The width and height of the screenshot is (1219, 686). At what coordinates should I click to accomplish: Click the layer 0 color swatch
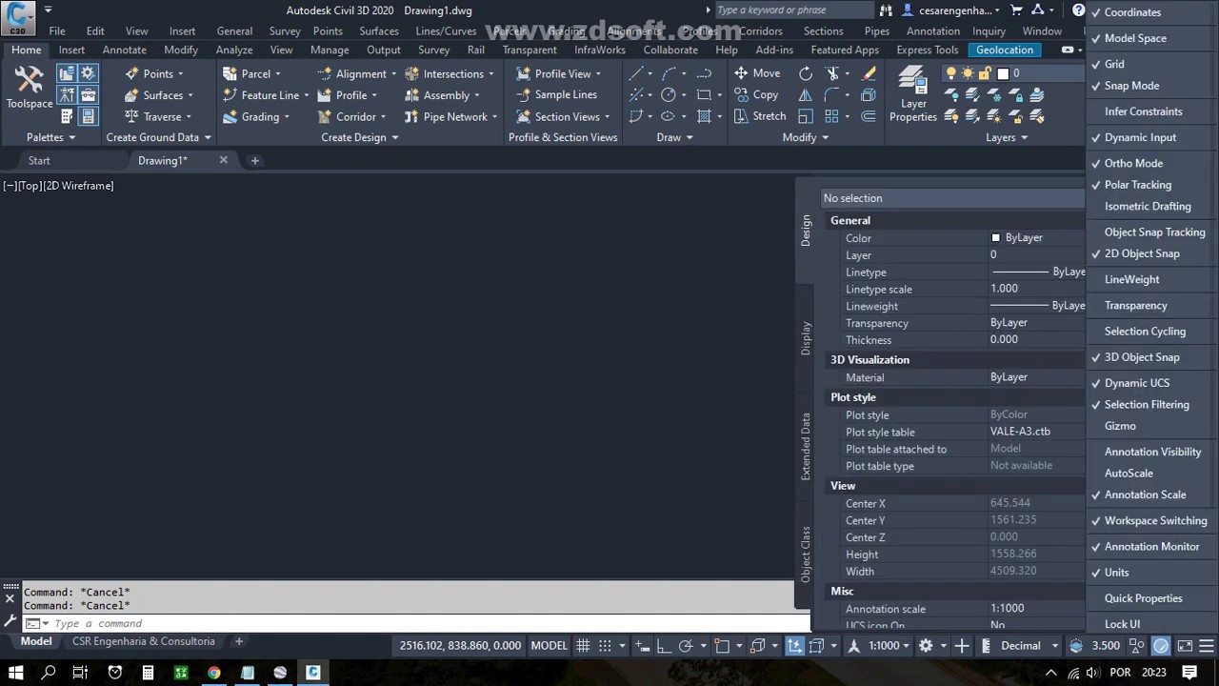(1002, 73)
